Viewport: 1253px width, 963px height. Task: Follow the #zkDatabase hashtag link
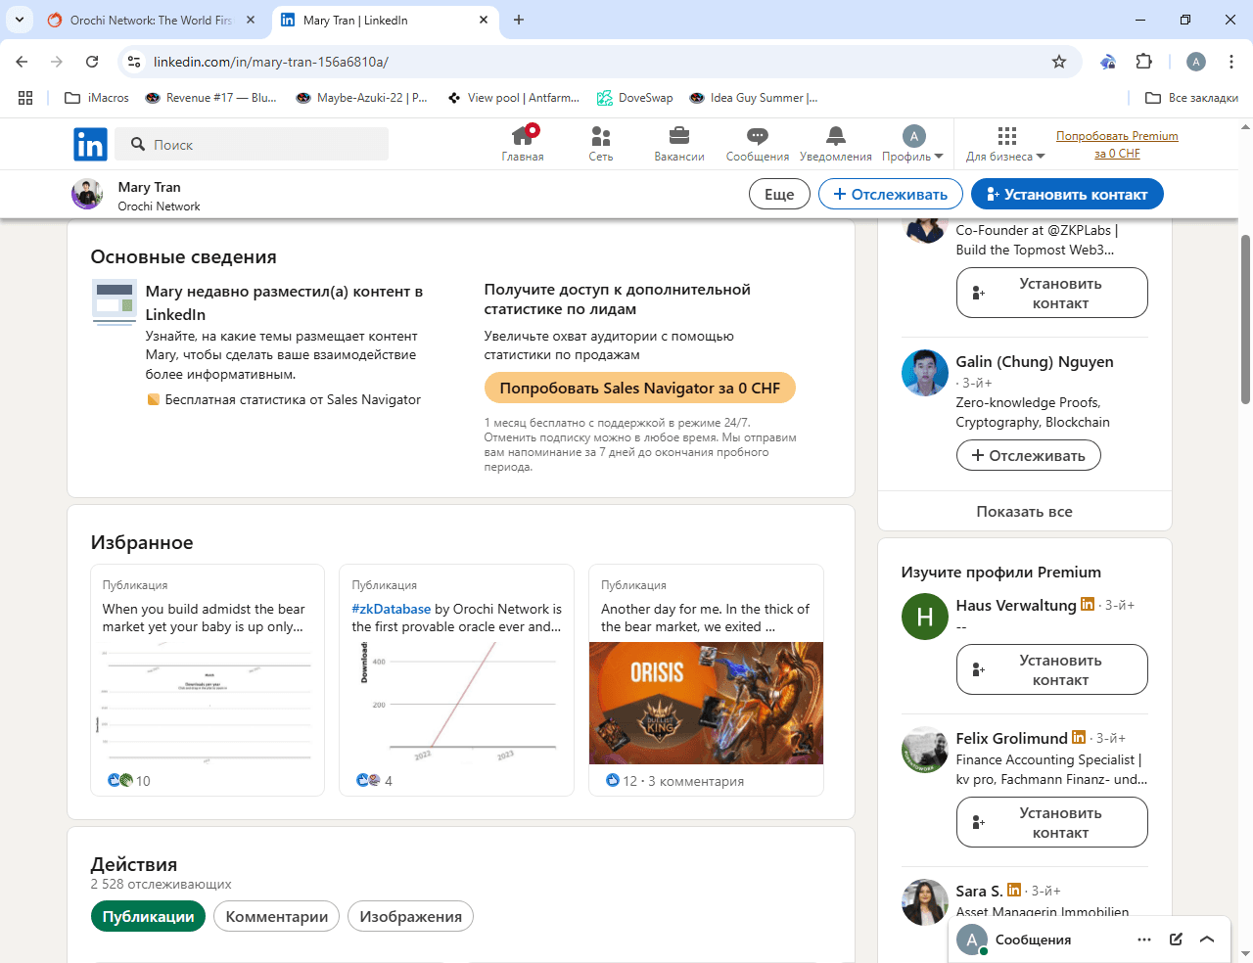tap(392, 609)
